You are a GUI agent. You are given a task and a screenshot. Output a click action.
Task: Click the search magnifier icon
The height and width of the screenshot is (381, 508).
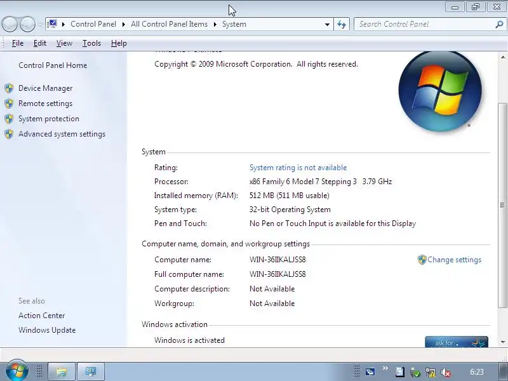499,24
